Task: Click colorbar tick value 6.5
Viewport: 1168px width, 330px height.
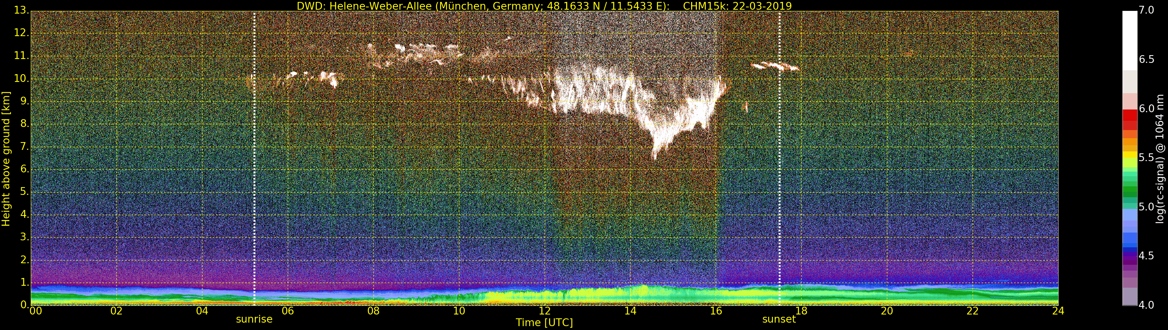Action: (1147, 59)
